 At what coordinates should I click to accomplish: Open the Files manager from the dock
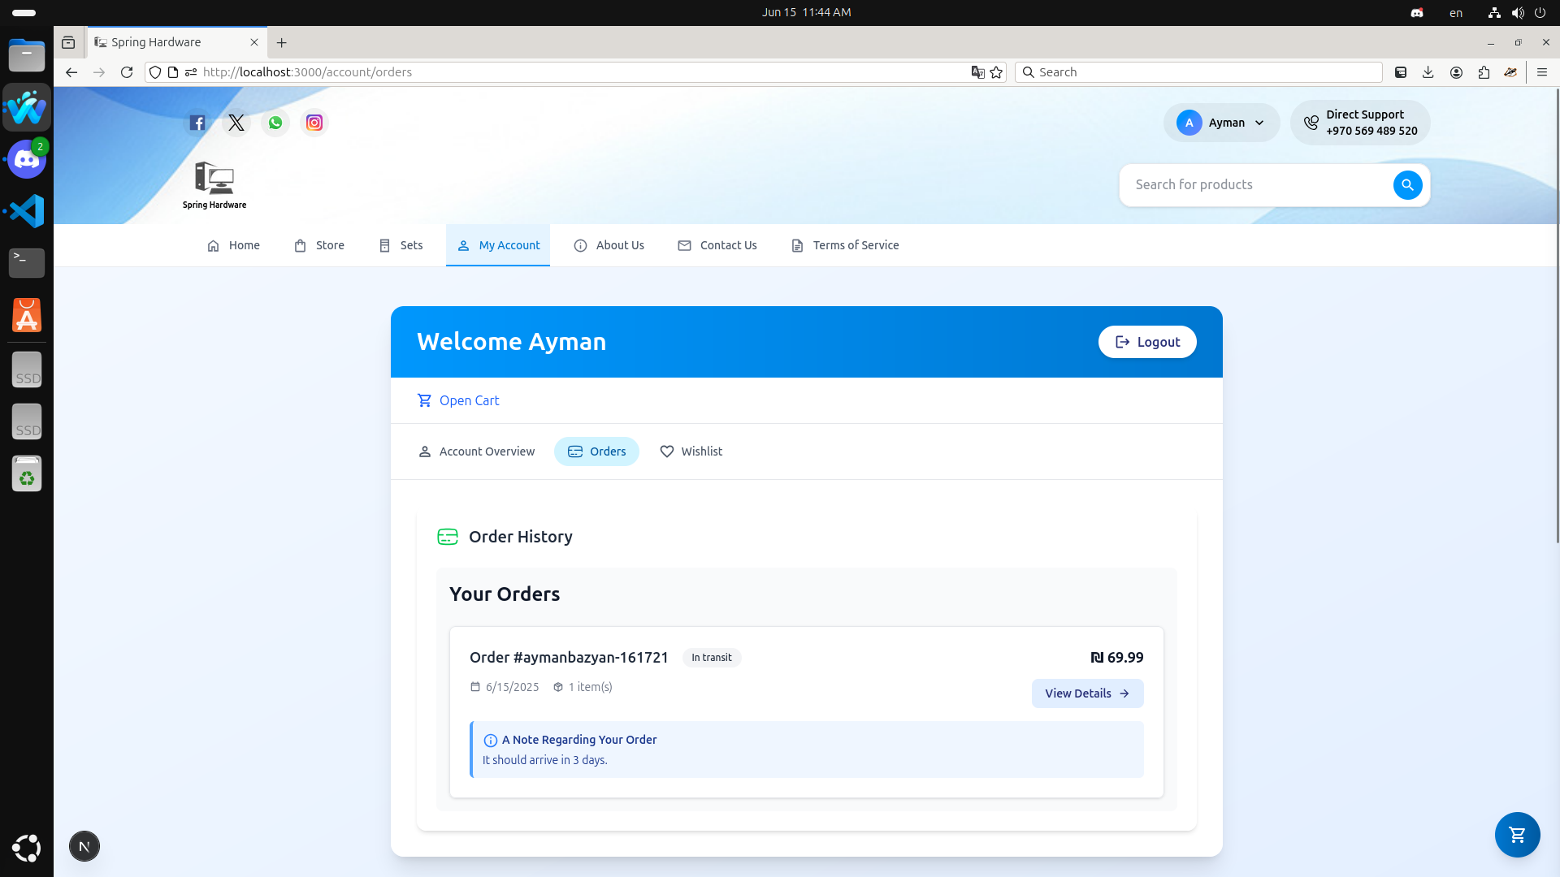coord(27,55)
